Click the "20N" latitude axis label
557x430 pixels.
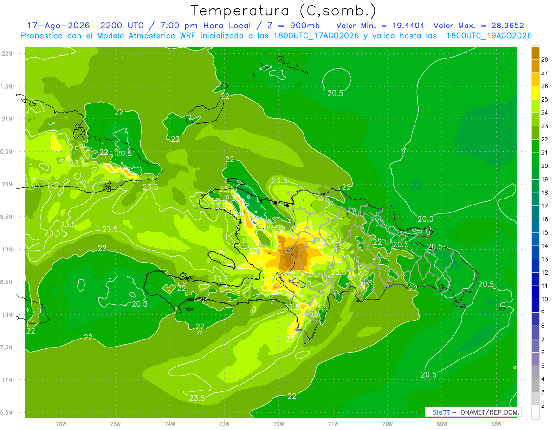7,184
